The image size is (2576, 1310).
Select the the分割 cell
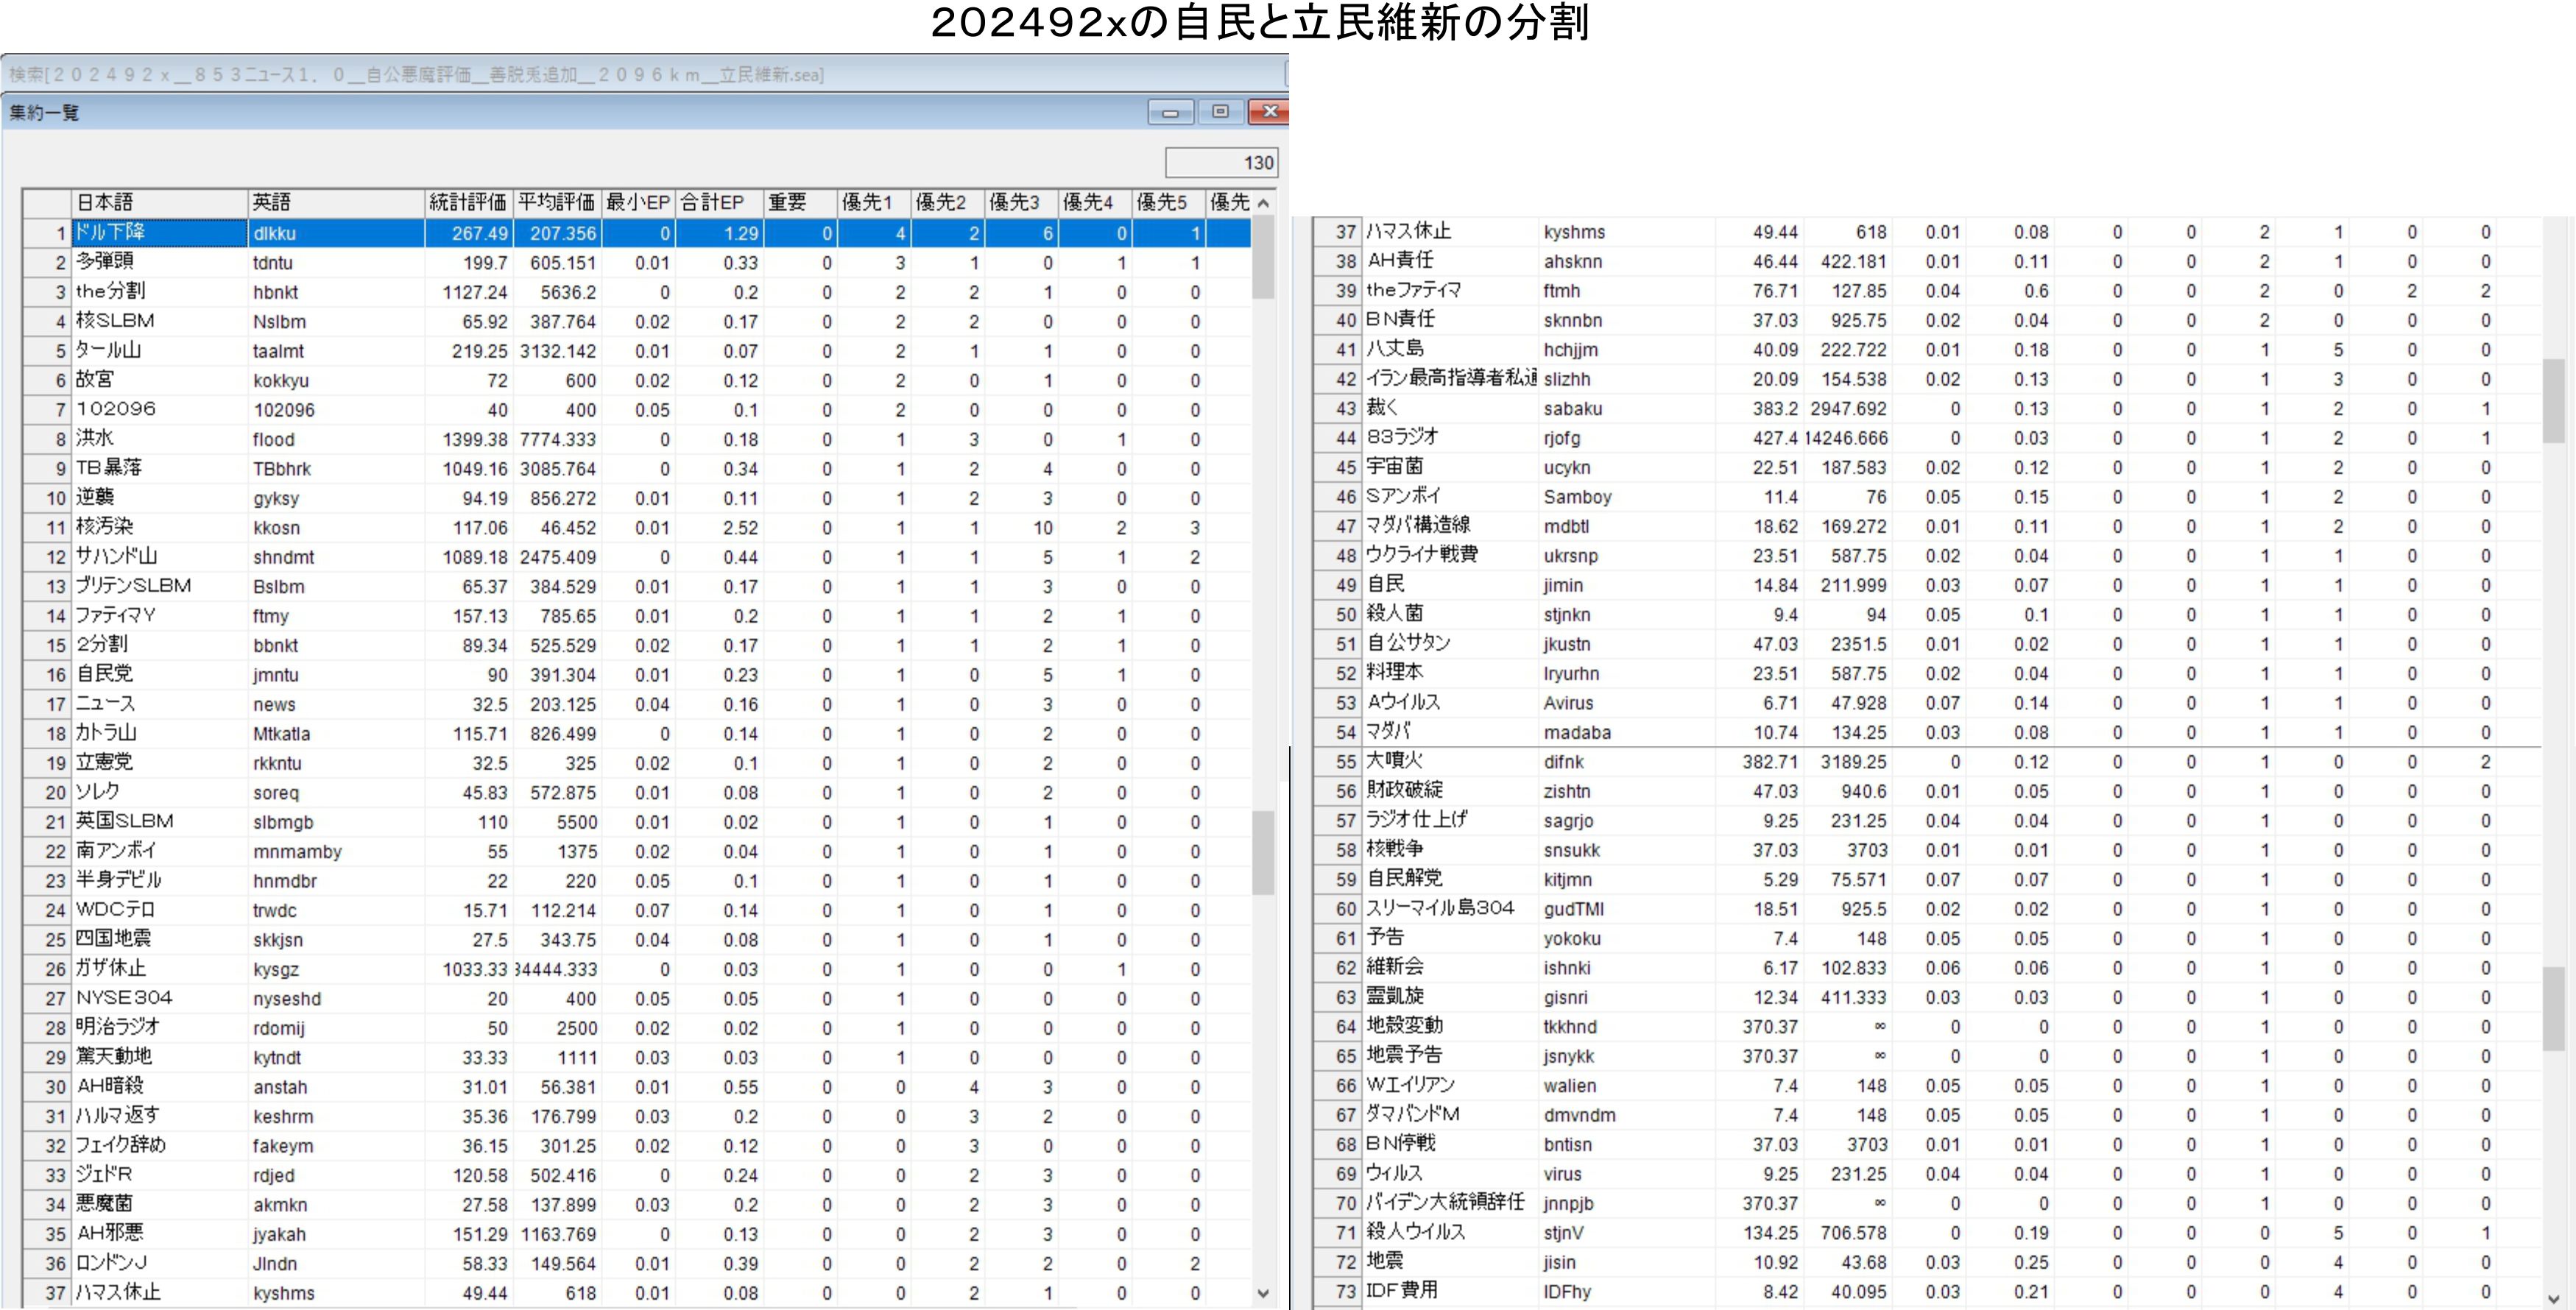point(159,291)
